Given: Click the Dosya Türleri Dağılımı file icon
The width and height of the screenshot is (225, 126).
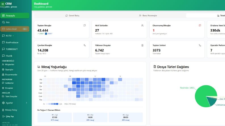Looking at the screenshot, I should click(155, 67).
